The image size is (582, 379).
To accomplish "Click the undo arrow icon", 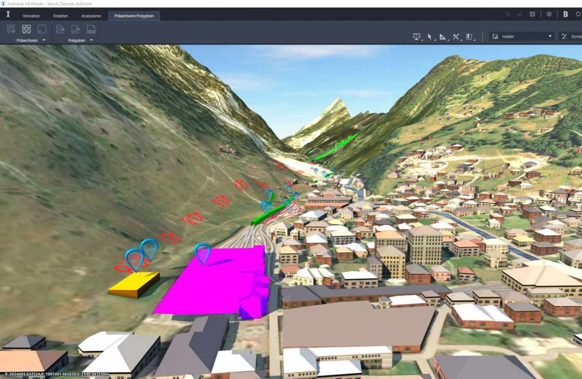I will point(508,14).
